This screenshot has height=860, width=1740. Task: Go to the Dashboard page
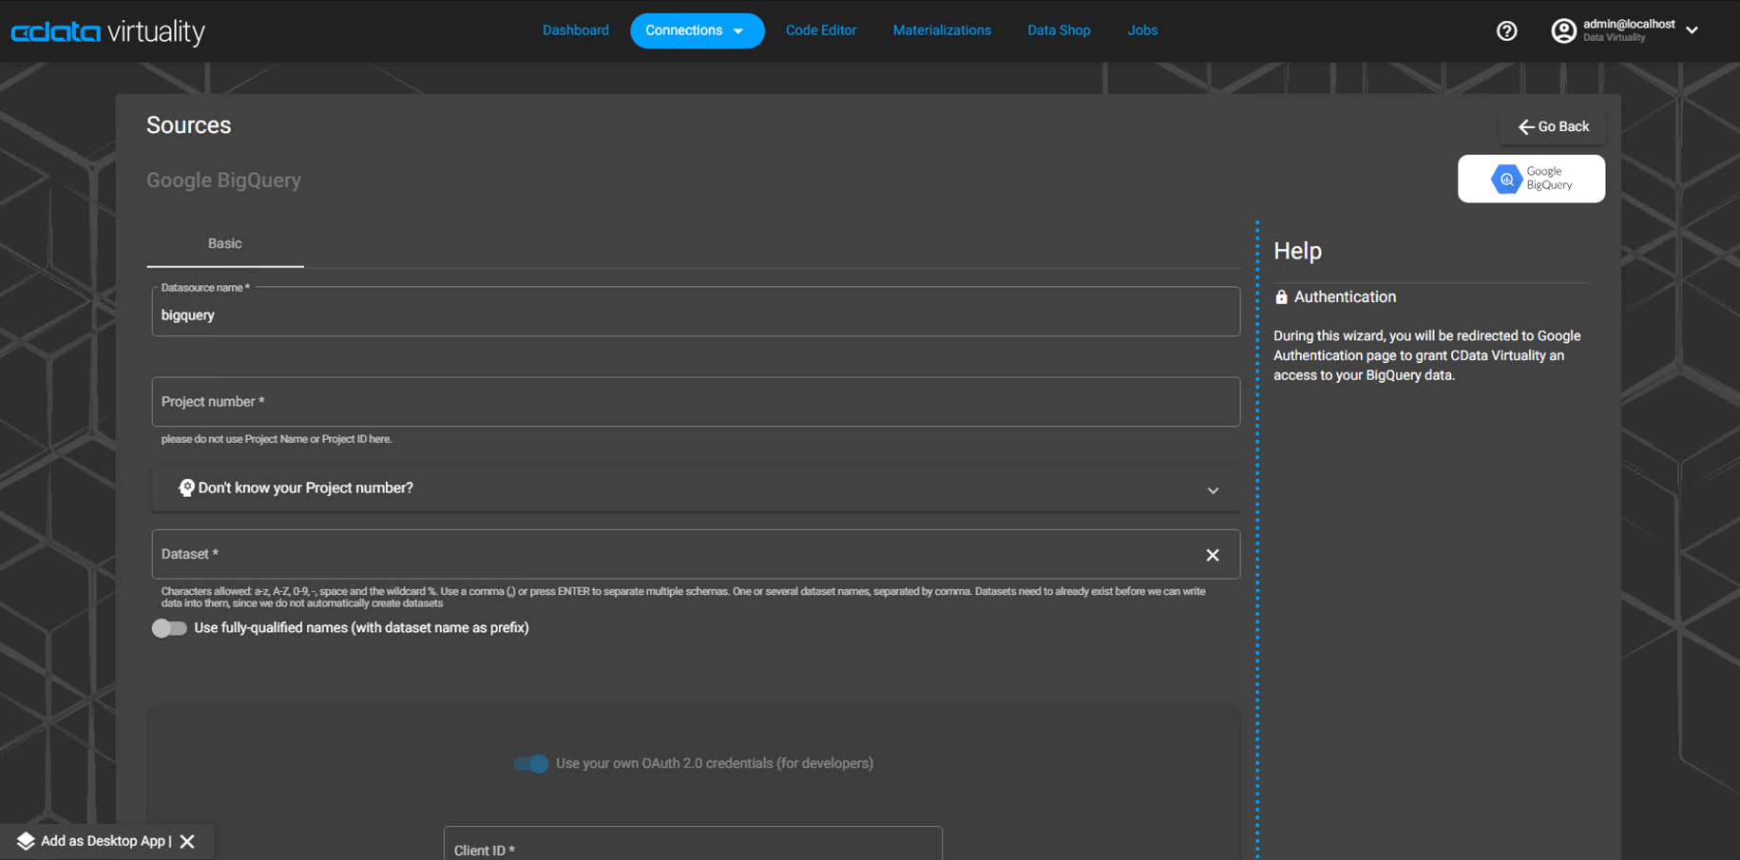576,30
